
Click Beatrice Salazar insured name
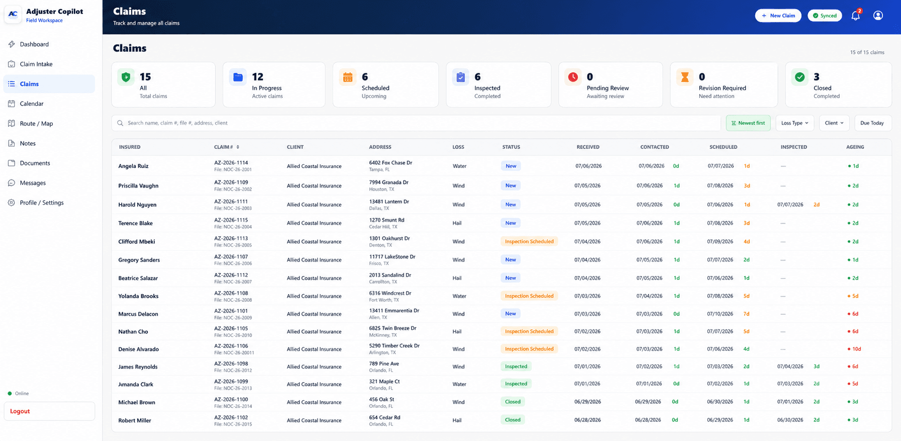[x=138, y=278]
